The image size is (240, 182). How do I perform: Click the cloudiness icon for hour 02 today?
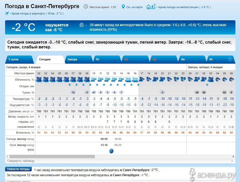(x=39, y=80)
